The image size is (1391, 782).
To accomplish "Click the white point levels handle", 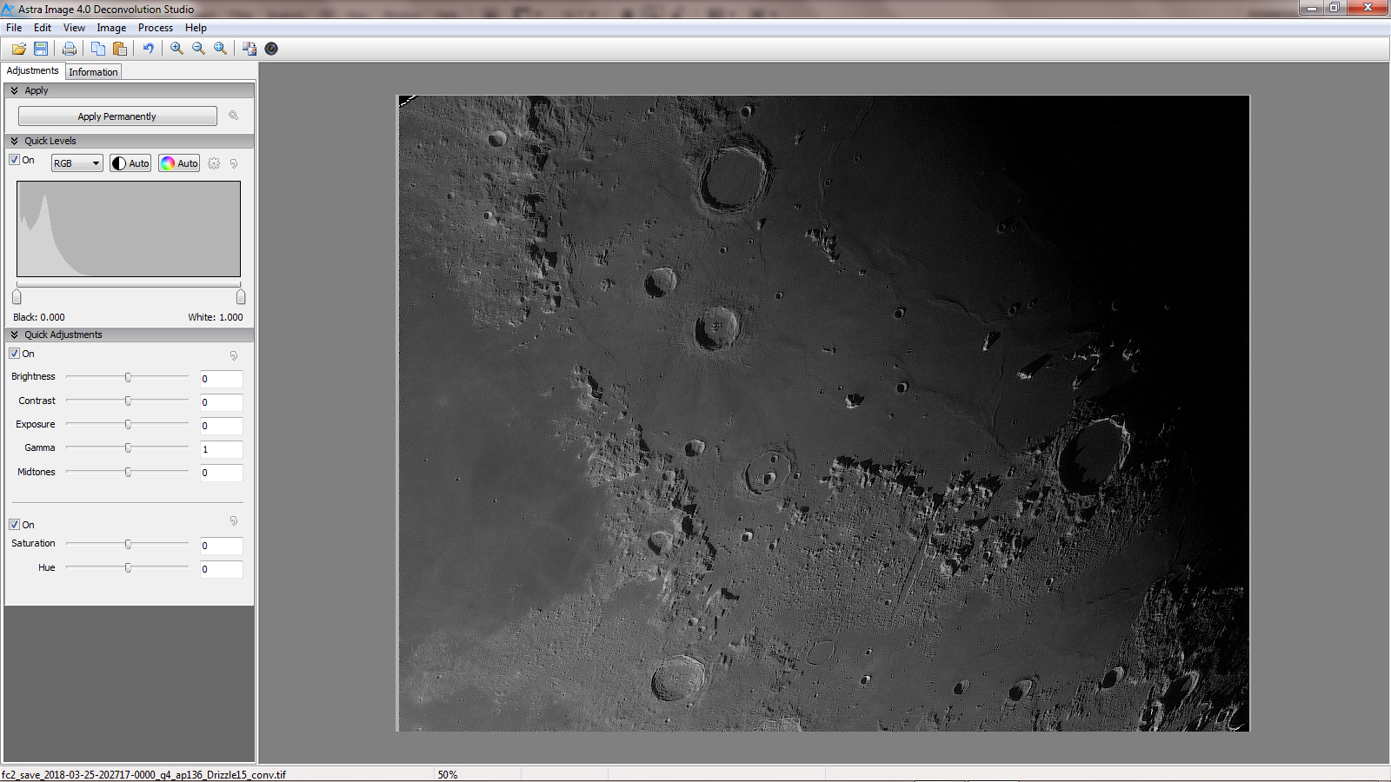I will pyautogui.click(x=241, y=296).
